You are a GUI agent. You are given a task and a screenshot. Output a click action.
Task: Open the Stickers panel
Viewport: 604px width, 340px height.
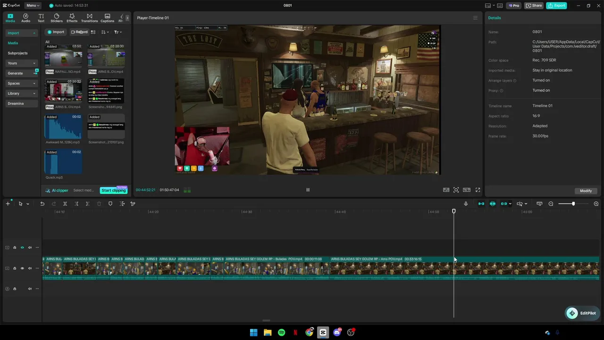(x=57, y=18)
